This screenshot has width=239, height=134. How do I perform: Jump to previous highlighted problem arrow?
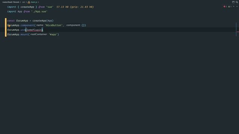click(x=234, y=7)
